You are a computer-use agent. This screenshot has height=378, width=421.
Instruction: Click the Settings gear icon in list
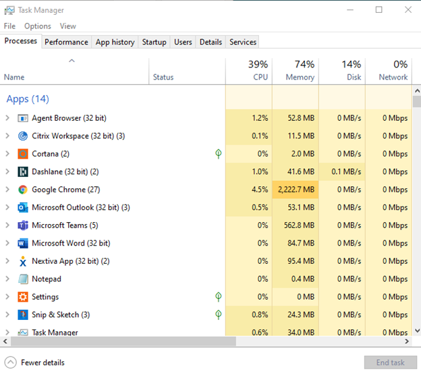23,297
